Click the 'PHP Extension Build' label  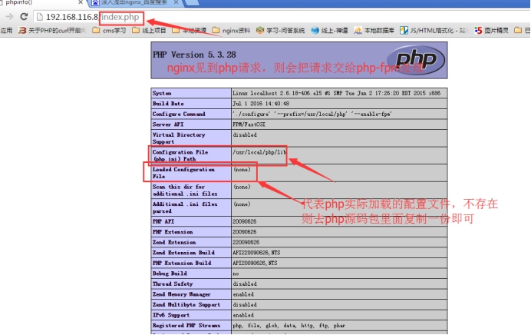click(x=182, y=263)
